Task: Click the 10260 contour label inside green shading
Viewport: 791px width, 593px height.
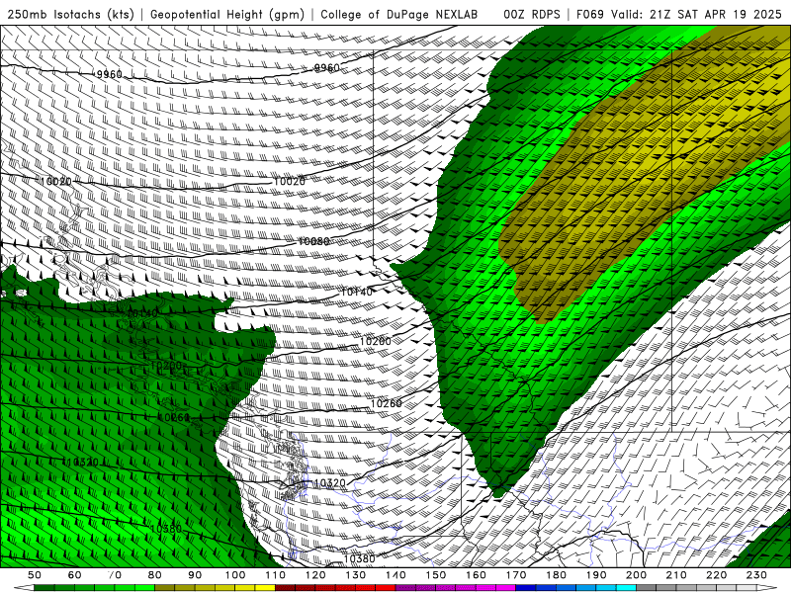Action: click(174, 417)
